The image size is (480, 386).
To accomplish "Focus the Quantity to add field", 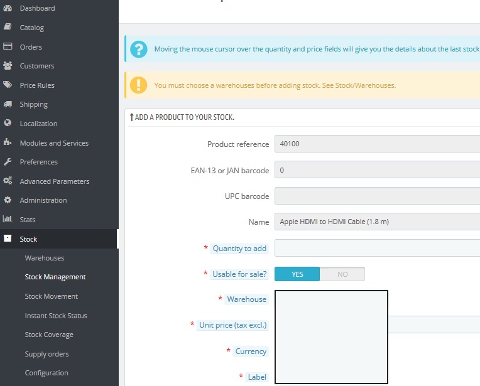I will pos(377,248).
